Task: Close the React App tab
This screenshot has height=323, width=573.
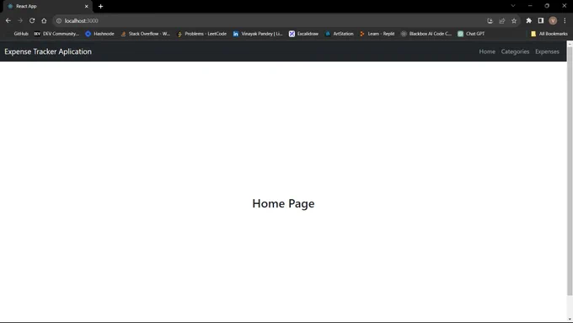Action: click(87, 6)
